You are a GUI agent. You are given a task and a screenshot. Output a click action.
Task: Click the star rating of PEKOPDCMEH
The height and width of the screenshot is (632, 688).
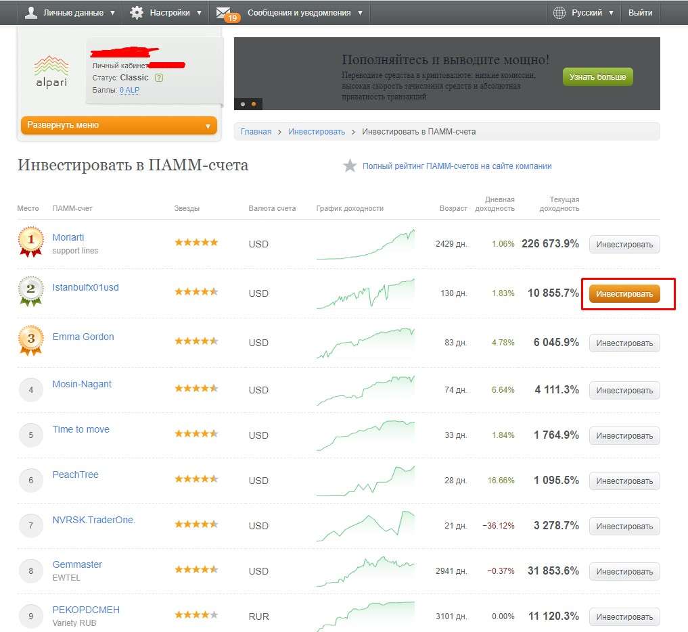(196, 615)
